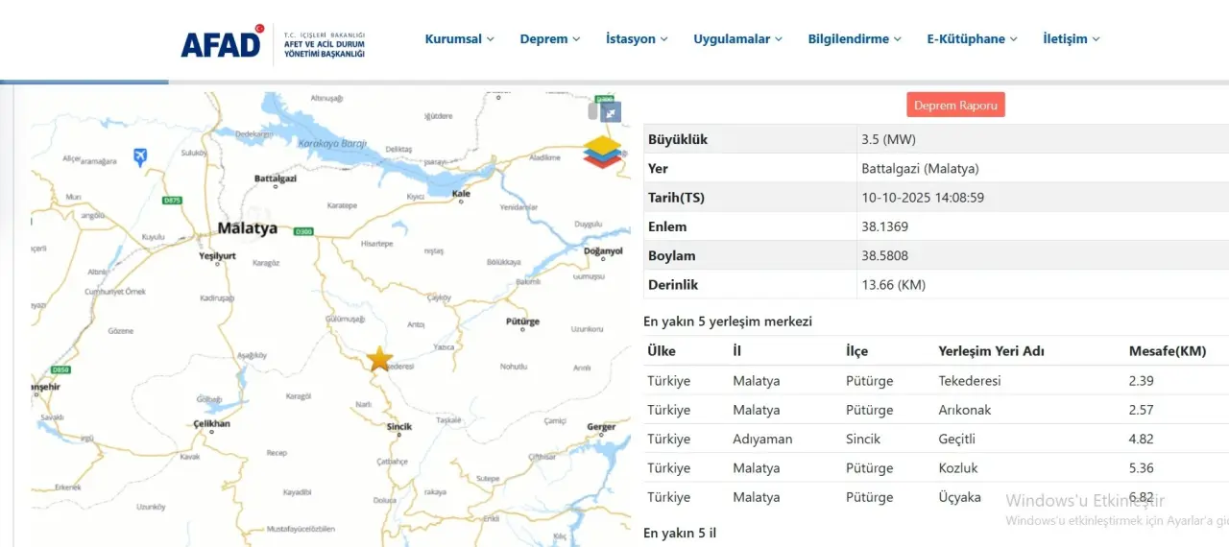1229x547 pixels.
Task: Expand the İstasyon dropdown
Action: pyautogui.click(x=637, y=39)
